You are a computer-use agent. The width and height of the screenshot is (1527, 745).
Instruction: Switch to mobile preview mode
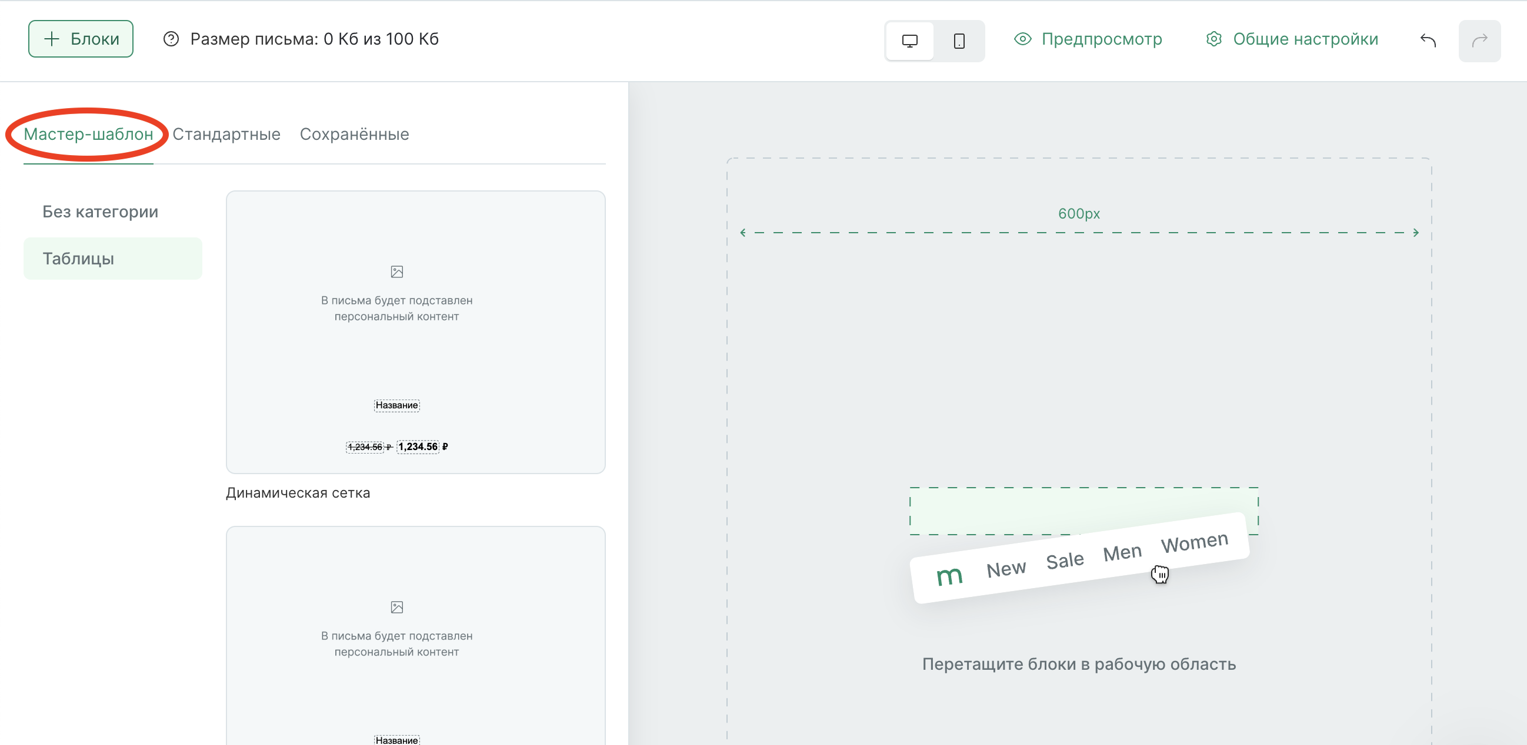pyautogui.click(x=959, y=41)
